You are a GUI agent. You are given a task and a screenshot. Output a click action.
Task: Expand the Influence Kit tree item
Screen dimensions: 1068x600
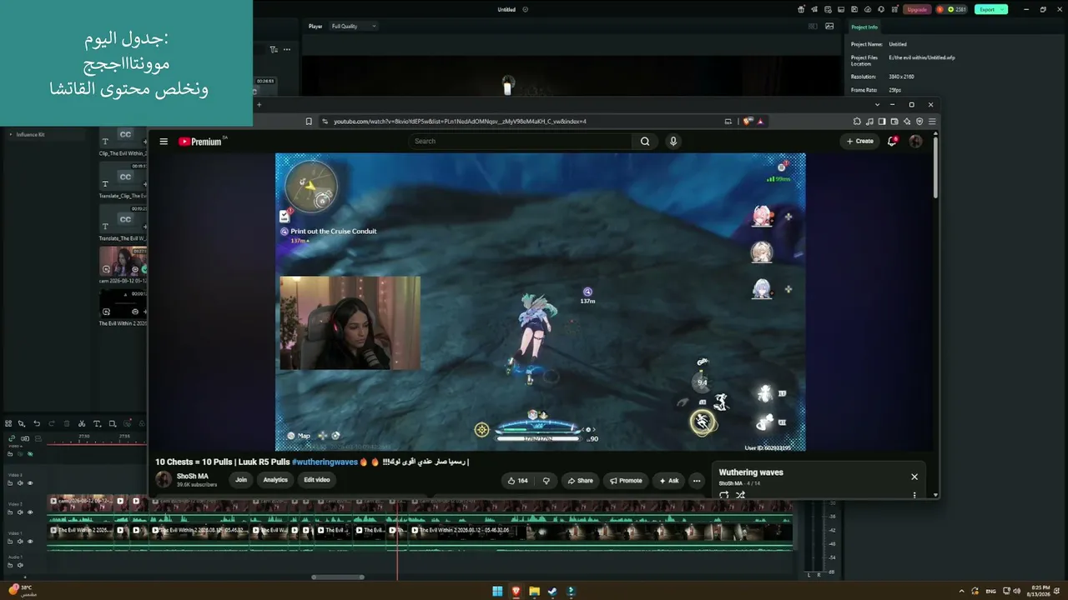(x=11, y=134)
